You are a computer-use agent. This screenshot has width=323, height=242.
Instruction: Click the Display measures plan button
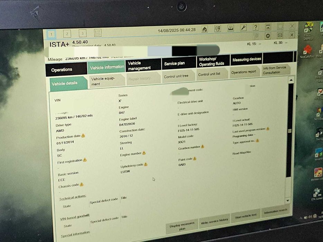point(182,226)
